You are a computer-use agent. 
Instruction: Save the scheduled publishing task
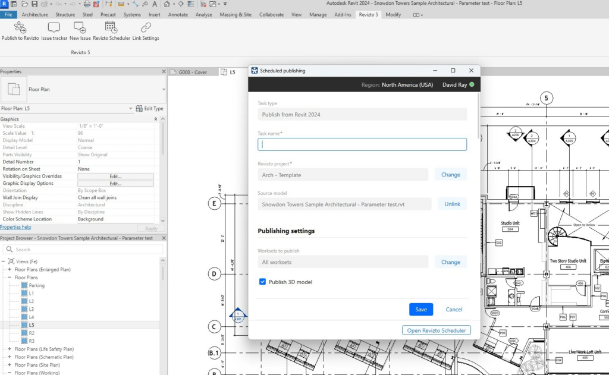(x=421, y=309)
